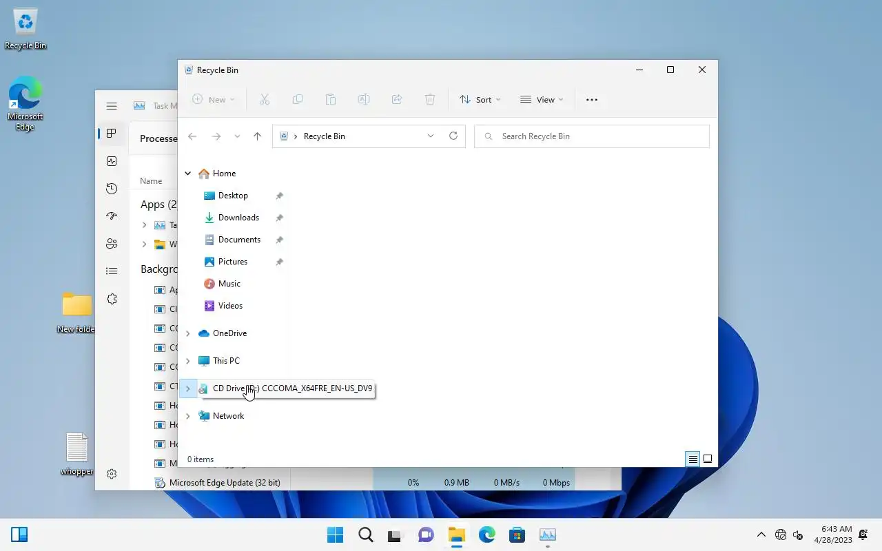Viewport: 882px width, 551px height.
Task: Select Documents in navigation pane
Action: click(239, 240)
